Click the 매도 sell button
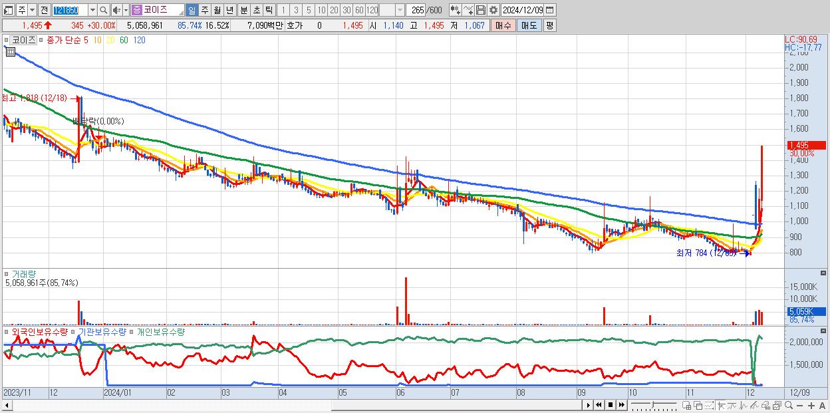 click(x=529, y=25)
